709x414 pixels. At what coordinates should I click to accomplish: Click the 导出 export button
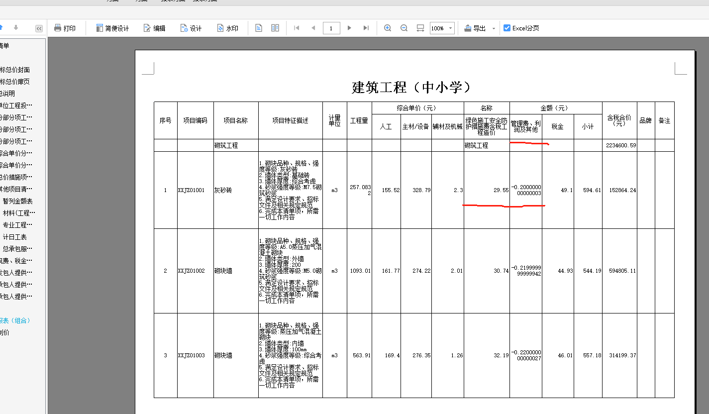point(475,28)
